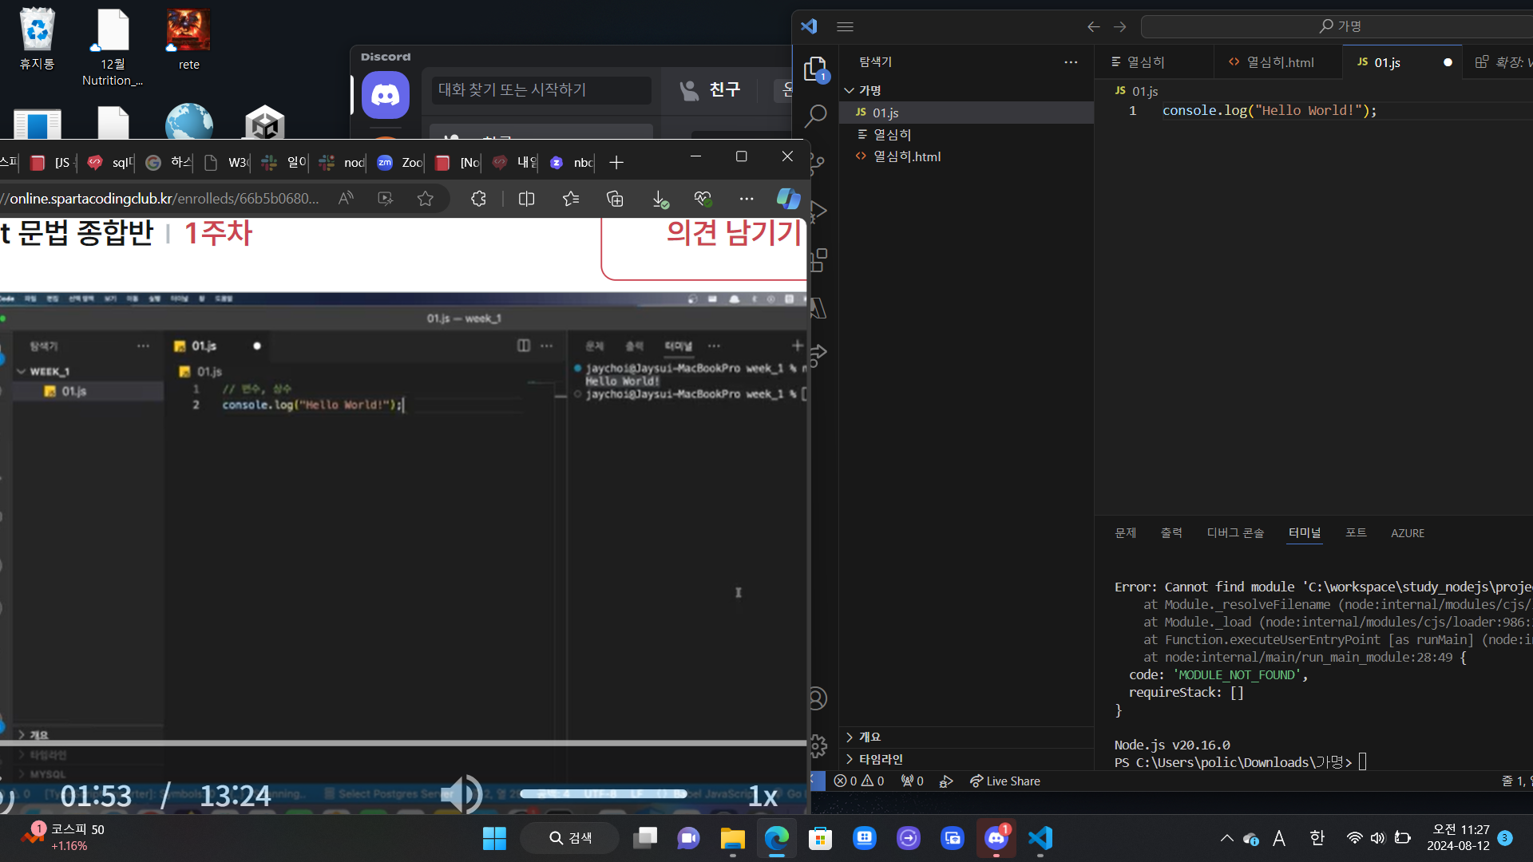Image resolution: width=1533 pixels, height=862 pixels.
Task: Click the read aloud icon in address bar
Action: tap(346, 199)
